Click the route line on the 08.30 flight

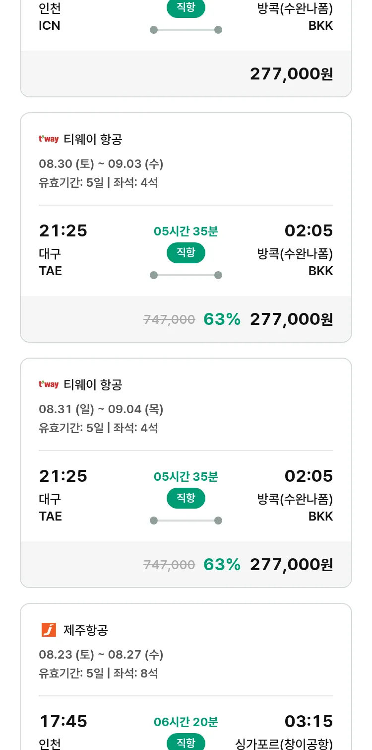pyautogui.click(x=186, y=275)
